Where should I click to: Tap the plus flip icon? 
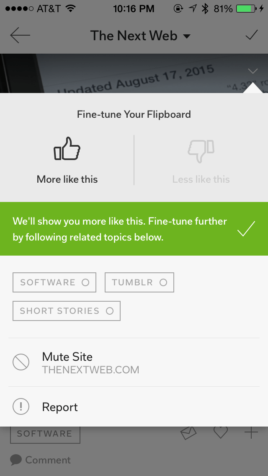tap(251, 433)
